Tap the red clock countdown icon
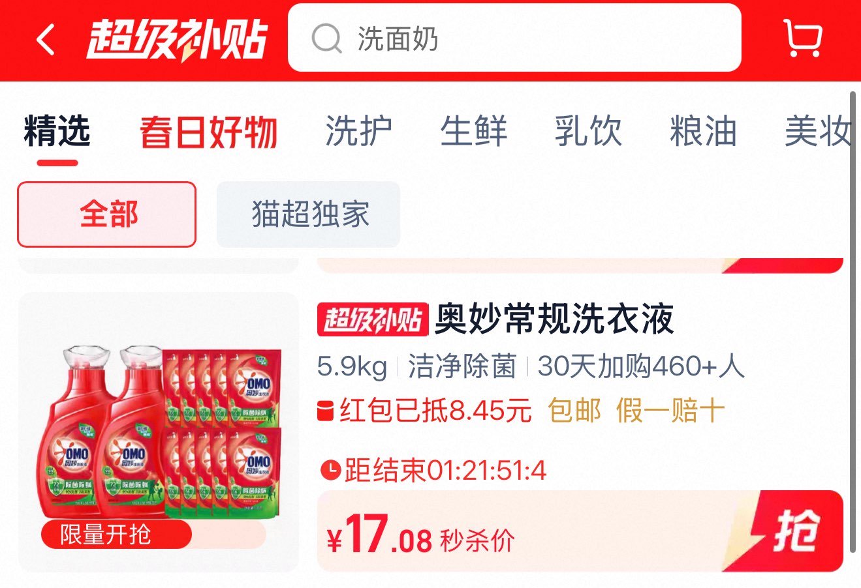861x588 pixels. pos(331,469)
